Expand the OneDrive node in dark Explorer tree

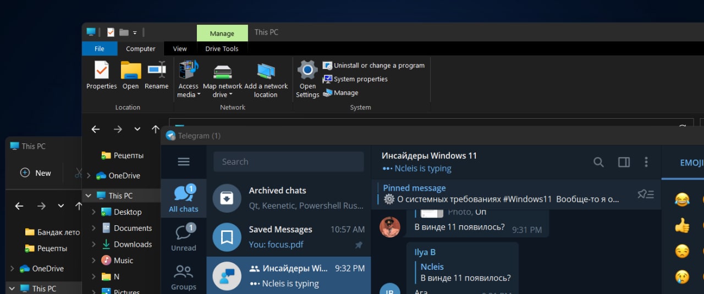88,176
